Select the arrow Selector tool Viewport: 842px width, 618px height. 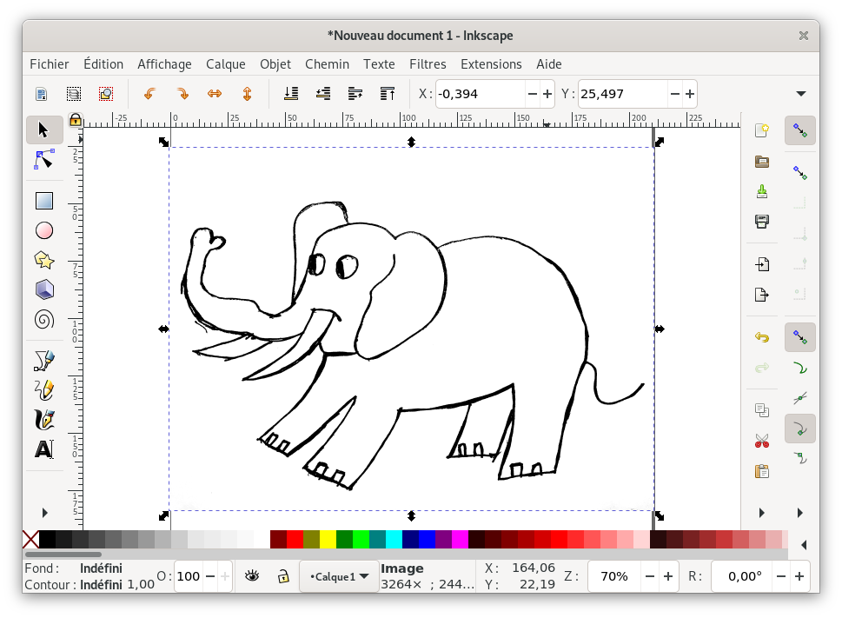[x=44, y=130]
